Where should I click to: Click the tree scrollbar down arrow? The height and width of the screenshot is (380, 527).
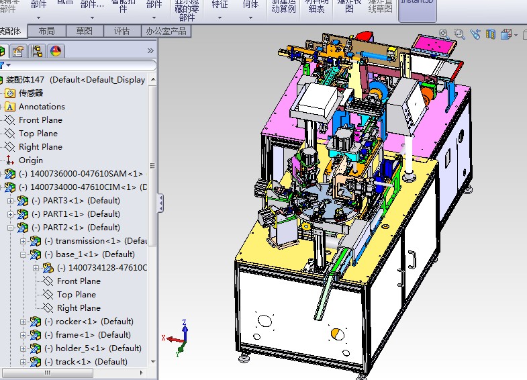[153, 362]
